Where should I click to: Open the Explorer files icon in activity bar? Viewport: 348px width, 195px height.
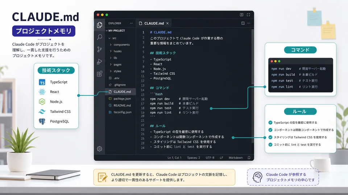coord(100,25)
